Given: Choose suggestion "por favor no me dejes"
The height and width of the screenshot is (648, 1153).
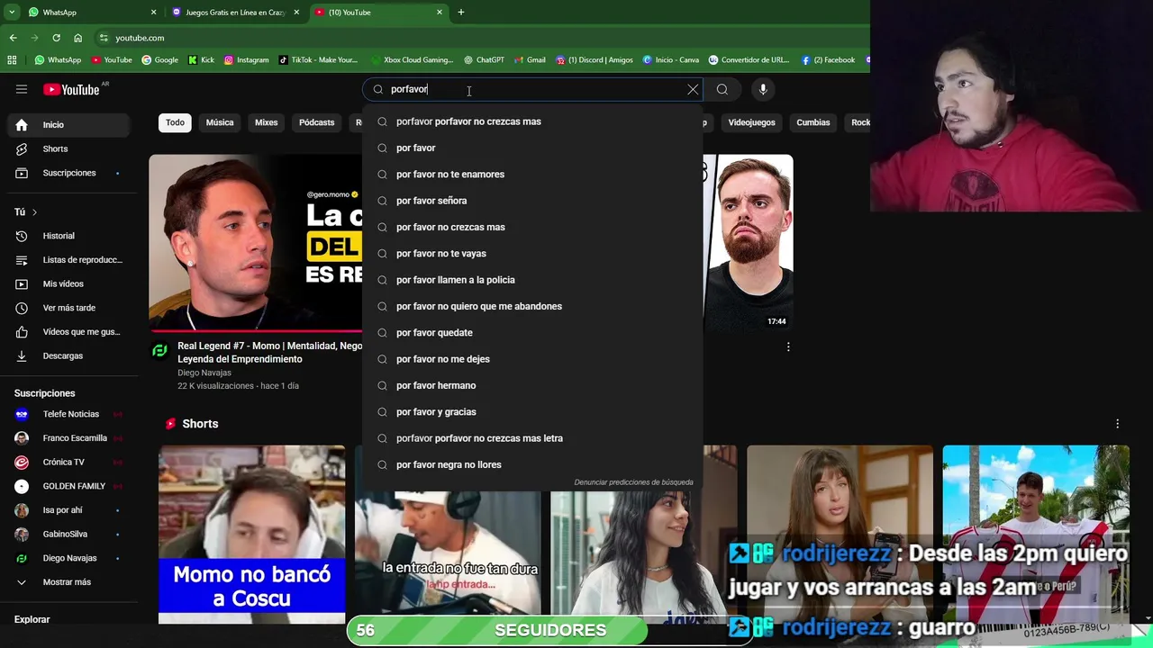Looking at the screenshot, I should 531,359.
